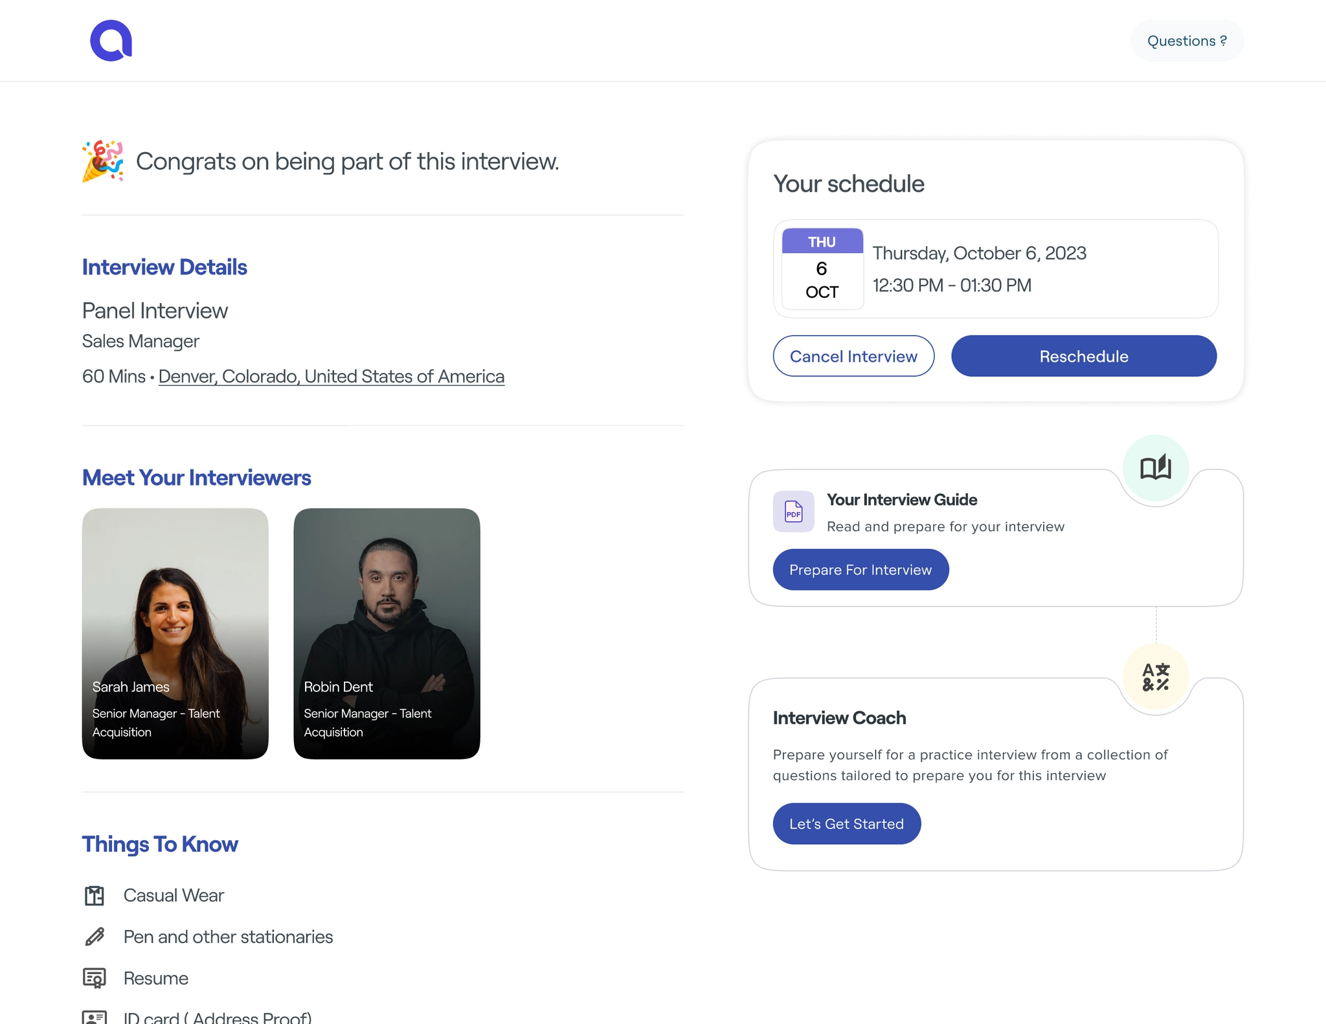Image resolution: width=1326 pixels, height=1024 pixels.
Task: Click the Panel Interview text
Action: click(155, 311)
